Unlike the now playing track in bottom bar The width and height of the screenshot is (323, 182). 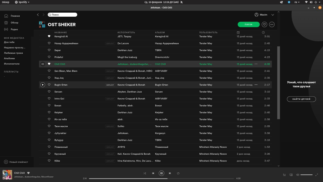pos(29,173)
